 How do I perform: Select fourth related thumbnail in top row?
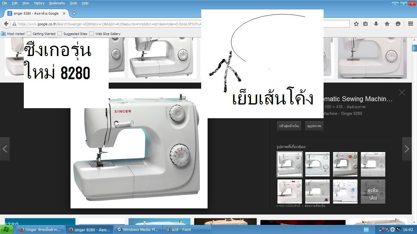point(373,164)
